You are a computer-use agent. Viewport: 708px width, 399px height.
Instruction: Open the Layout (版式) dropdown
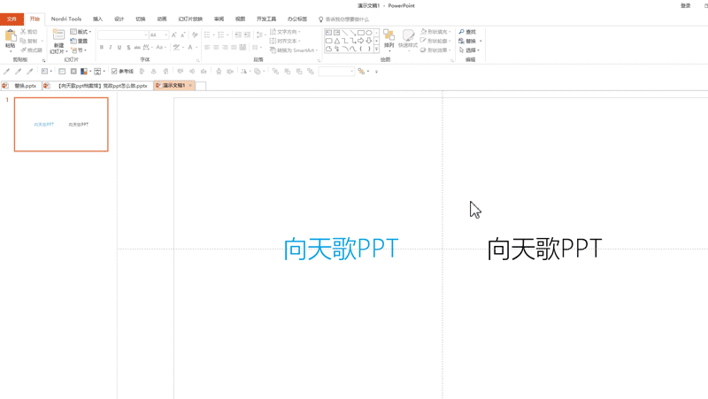[81, 32]
